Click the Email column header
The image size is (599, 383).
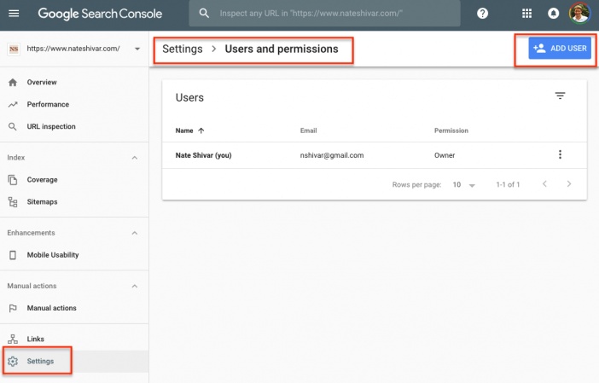pos(308,131)
